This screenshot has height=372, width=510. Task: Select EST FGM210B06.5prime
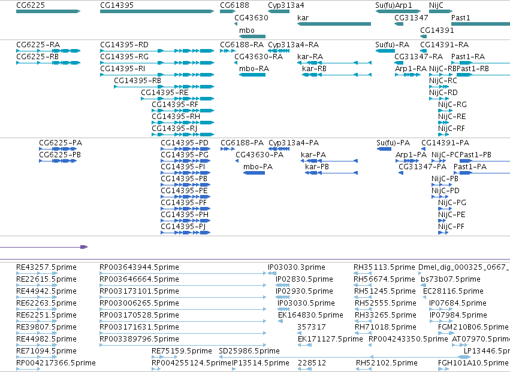(x=445, y=333)
